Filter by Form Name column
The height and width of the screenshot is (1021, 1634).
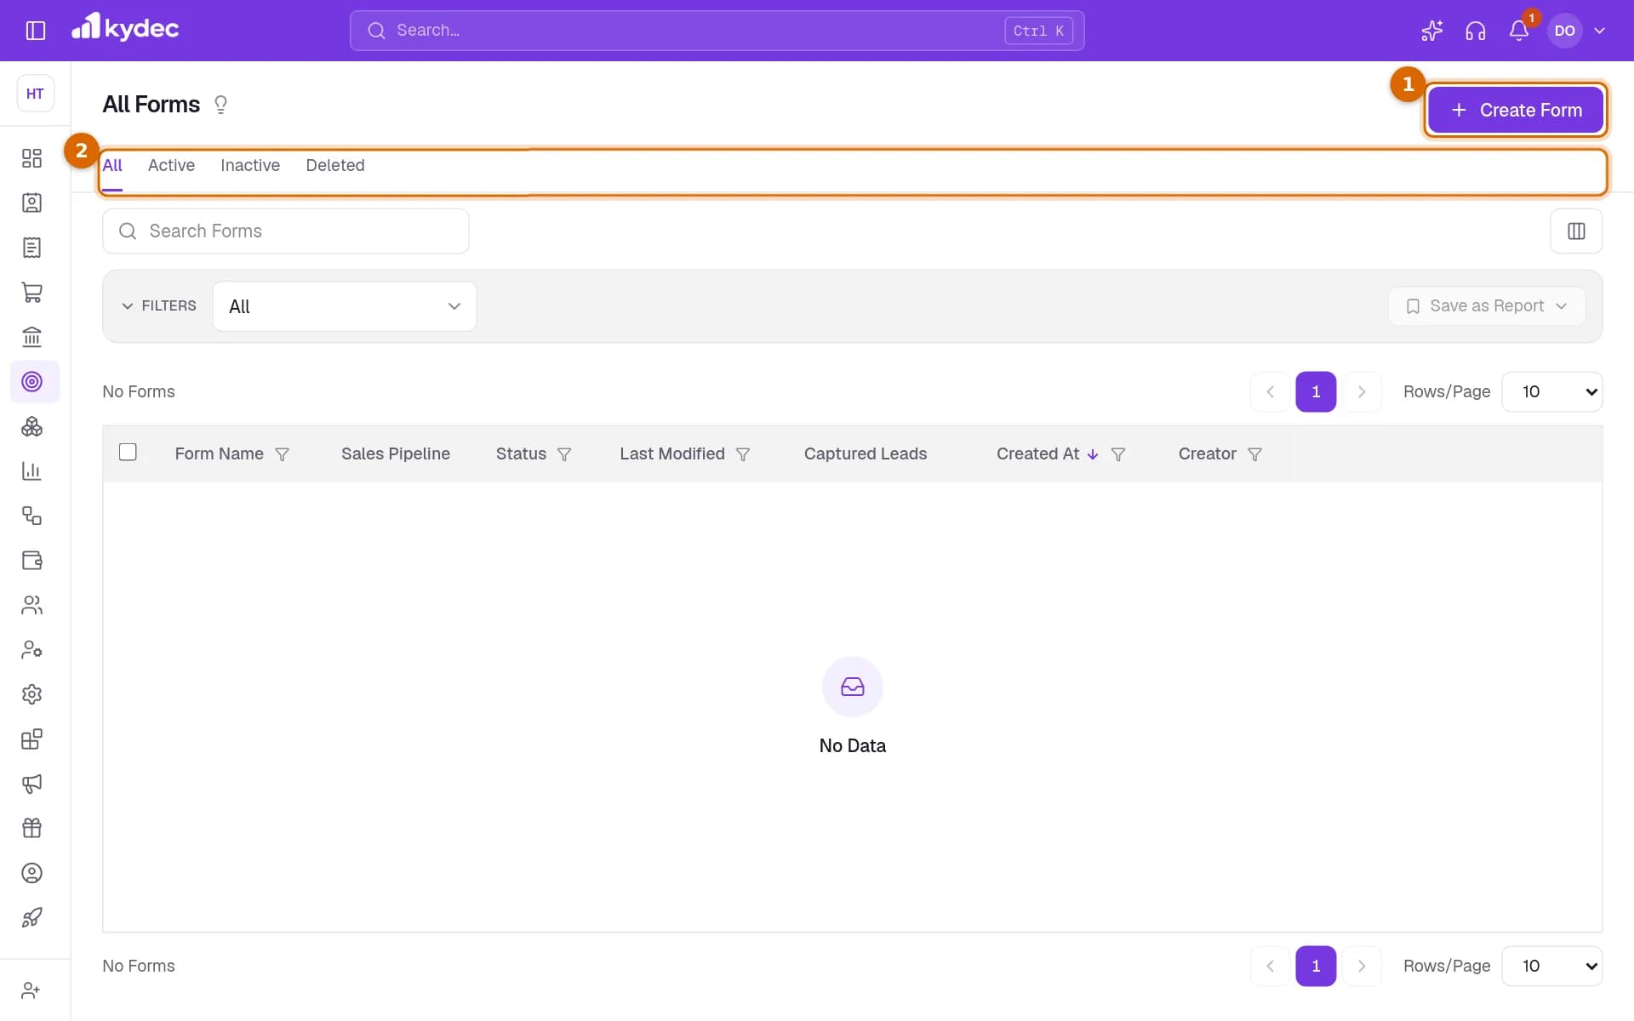282,455
